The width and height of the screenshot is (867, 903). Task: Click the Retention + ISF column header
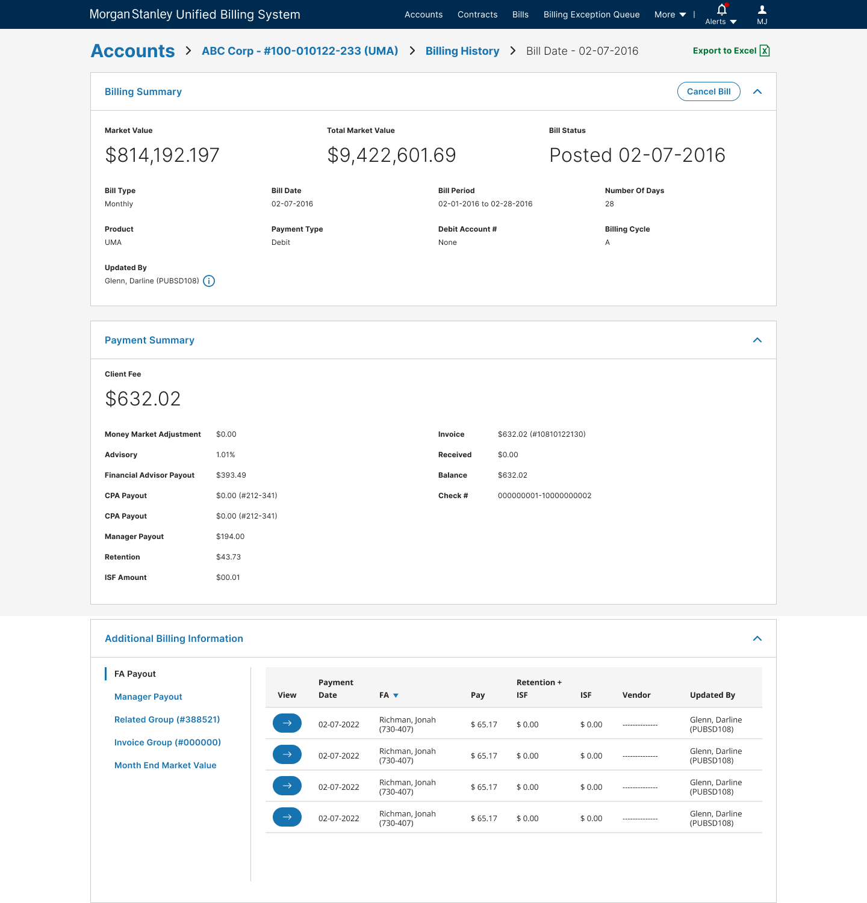539,689
